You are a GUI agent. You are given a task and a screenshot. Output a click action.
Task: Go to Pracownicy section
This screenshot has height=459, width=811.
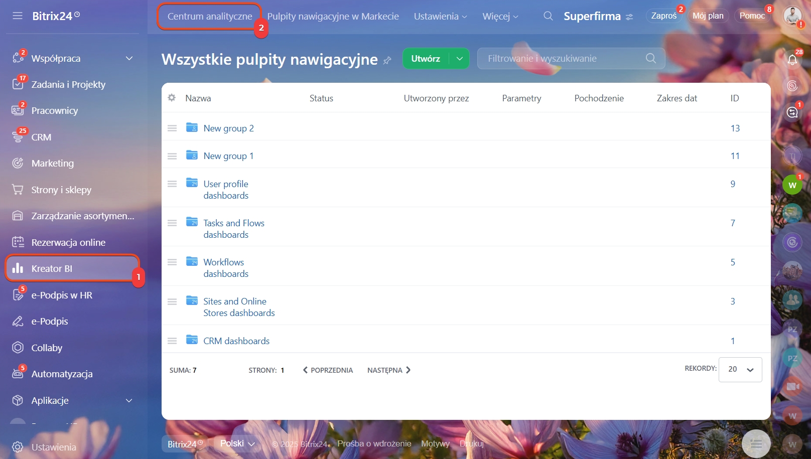55,110
